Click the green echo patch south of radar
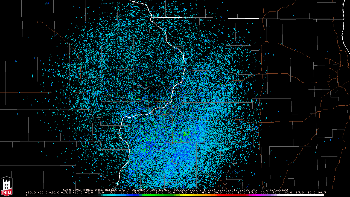The width and height of the screenshot is (350, 197). click(186, 134)
